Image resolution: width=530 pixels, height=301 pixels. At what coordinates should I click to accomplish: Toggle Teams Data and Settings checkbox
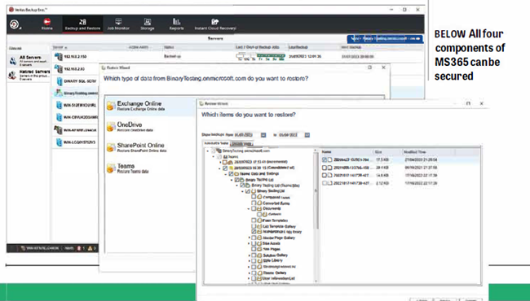coord(231,174)
